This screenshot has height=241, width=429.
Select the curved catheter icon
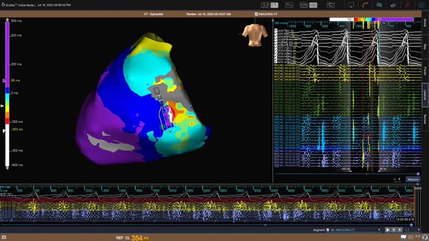365,5
